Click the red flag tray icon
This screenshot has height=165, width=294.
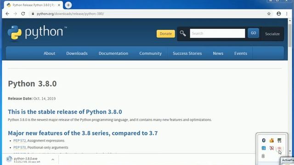coord(271,148)
